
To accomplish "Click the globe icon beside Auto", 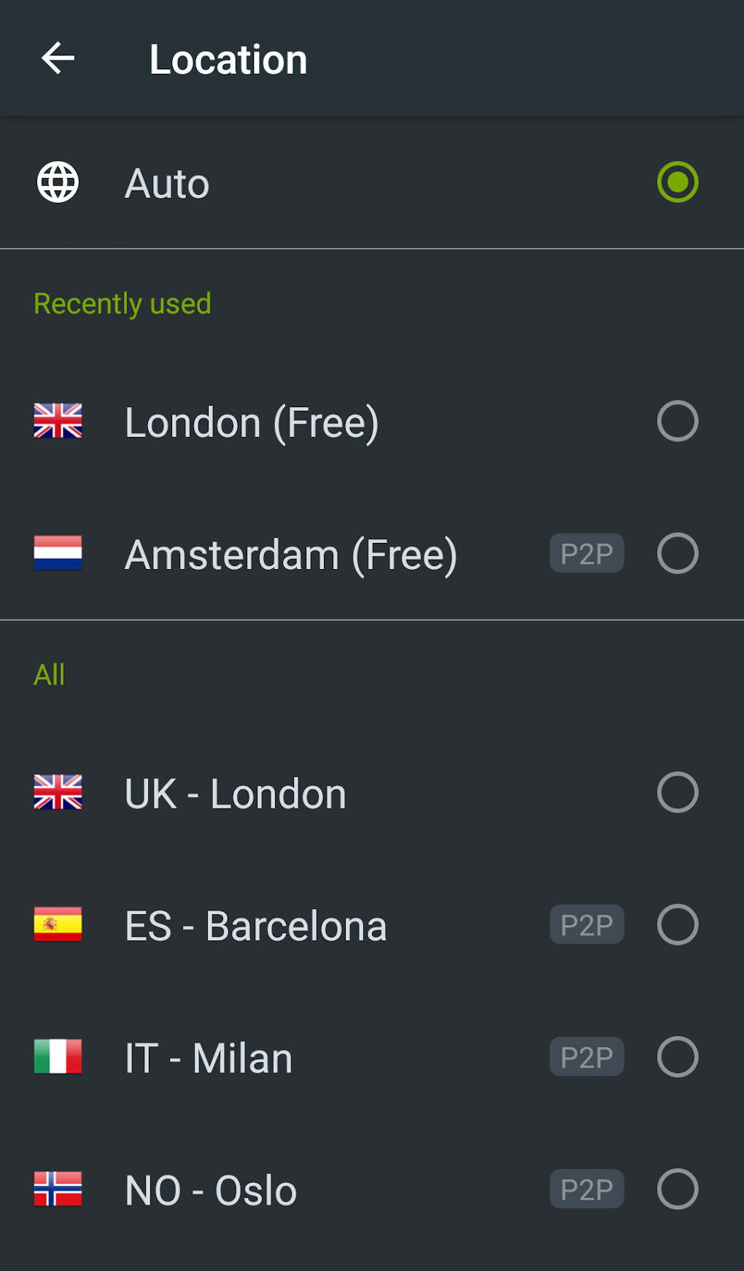I will point(58,182).
